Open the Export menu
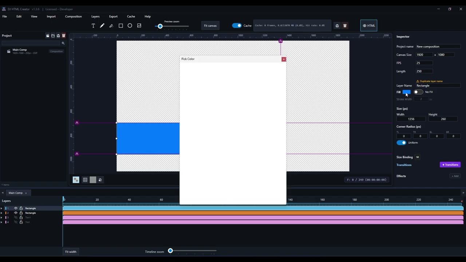This screenshot has width=466, height=262. 113,16
